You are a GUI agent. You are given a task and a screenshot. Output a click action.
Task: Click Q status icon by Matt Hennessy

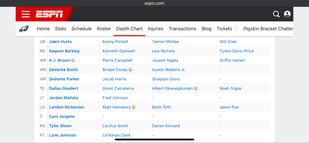point(133,107)
